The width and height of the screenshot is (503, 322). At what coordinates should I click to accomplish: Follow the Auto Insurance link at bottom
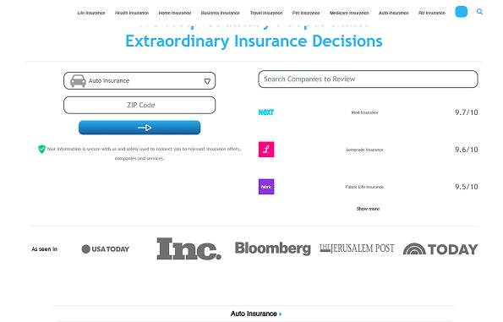point(256,314)
